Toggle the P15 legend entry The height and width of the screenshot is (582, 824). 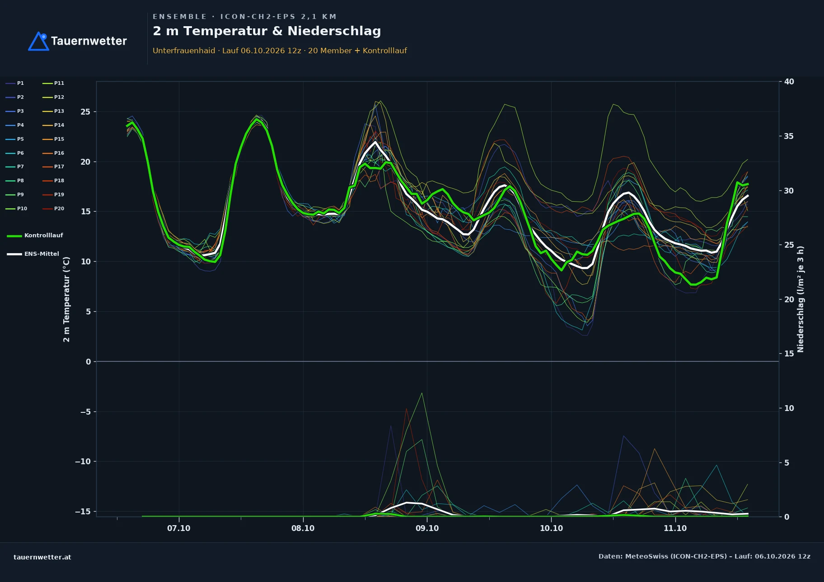tap(53, 139)
